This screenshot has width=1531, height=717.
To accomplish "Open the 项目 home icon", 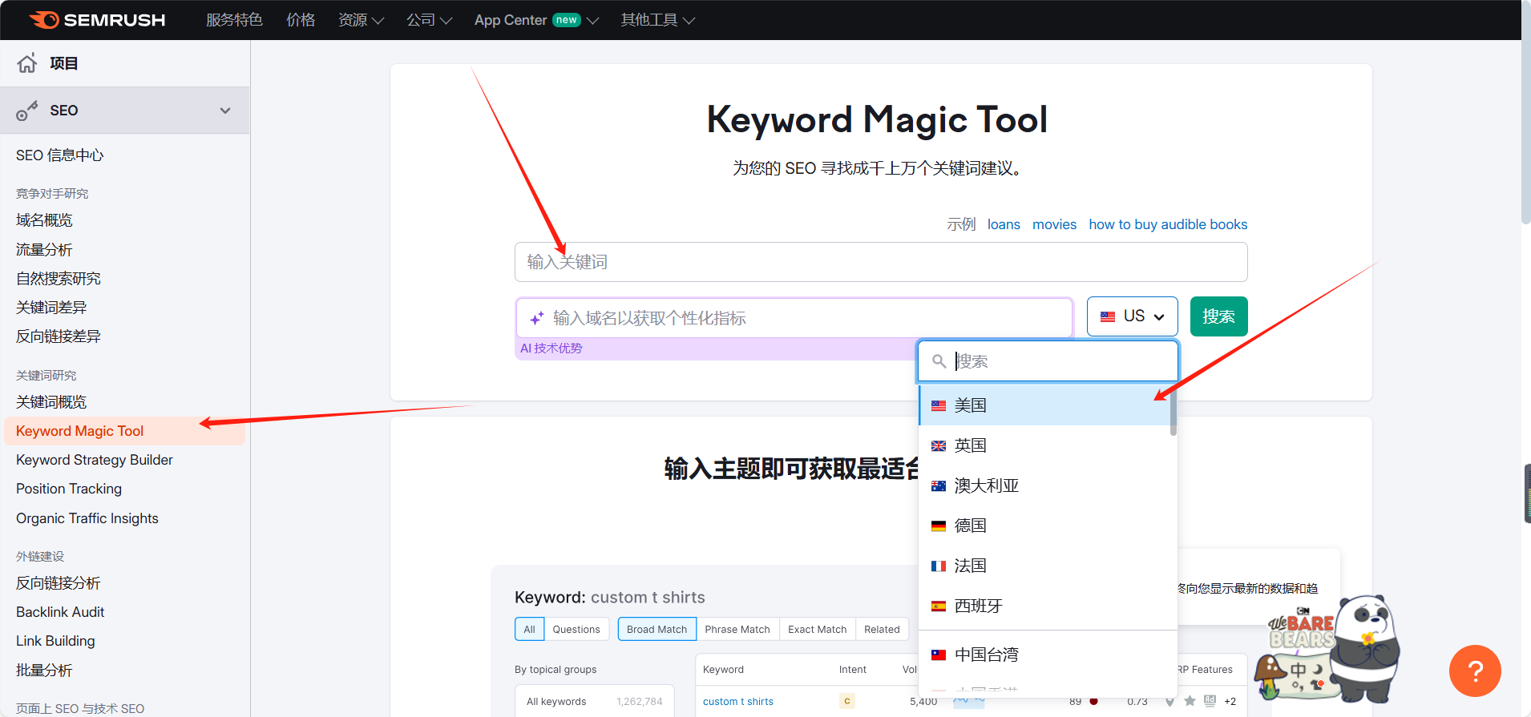I will [x=27, y=63].
